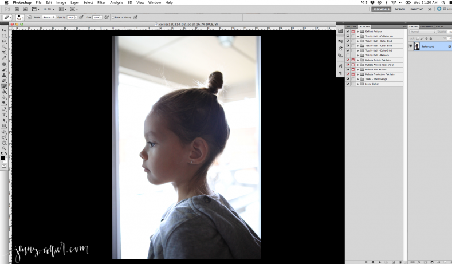Viewport: 452px width, 264px height.
Task: Select the Rectangular Marquee tool
Action: 4,36
